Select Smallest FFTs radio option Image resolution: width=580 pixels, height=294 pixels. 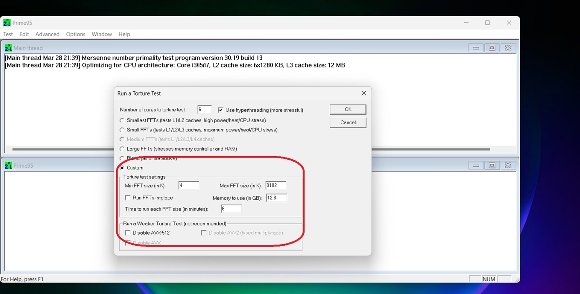tap(122, 120)
